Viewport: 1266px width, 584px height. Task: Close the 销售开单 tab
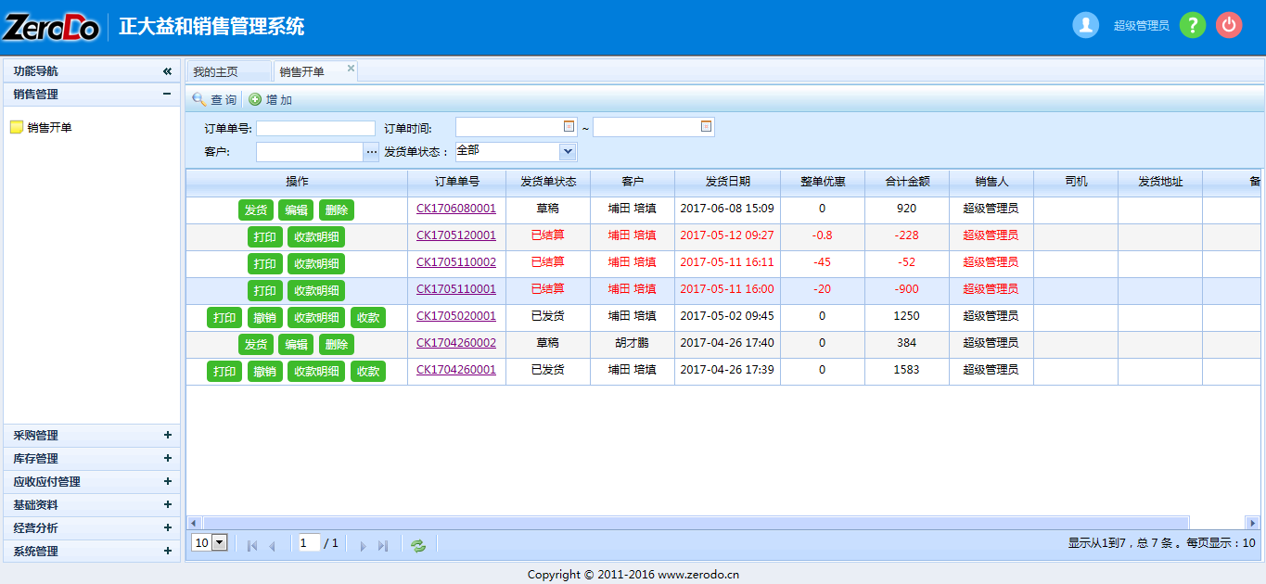351,69
